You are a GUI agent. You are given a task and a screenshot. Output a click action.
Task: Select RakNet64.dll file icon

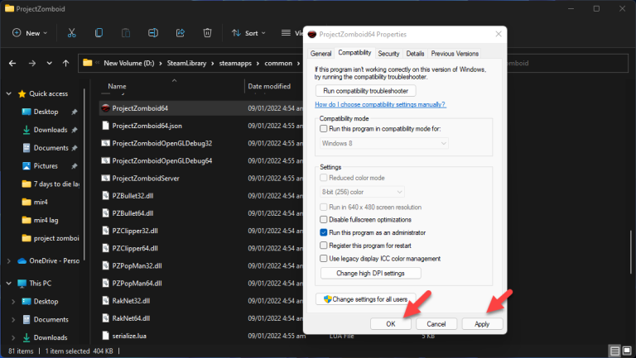(105, 318)
